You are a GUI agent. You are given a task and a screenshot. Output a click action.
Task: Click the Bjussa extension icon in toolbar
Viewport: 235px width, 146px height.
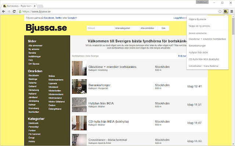coord(226,11)
